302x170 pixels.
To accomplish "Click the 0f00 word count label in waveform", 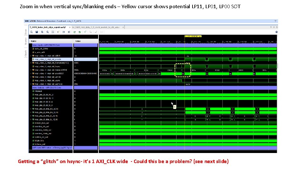I will 188,84.
